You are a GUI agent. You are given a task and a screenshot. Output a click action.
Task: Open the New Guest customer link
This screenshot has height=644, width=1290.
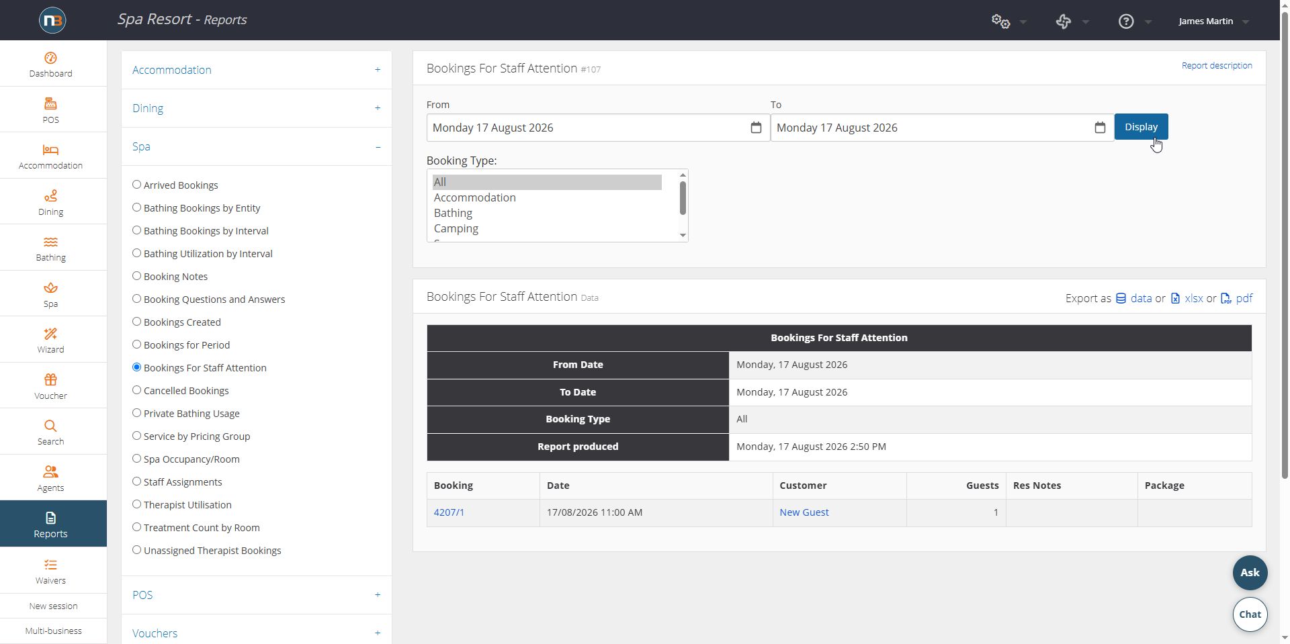(804, 512)
